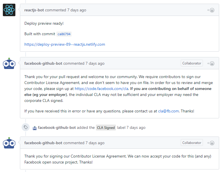Click the Collaborator badge on the CLA request comment

tap(192, 63)
